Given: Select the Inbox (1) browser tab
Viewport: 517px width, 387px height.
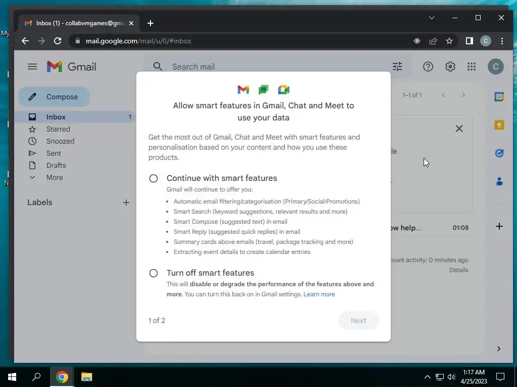Looking at the screenshot, I should [x=79, y=23].
